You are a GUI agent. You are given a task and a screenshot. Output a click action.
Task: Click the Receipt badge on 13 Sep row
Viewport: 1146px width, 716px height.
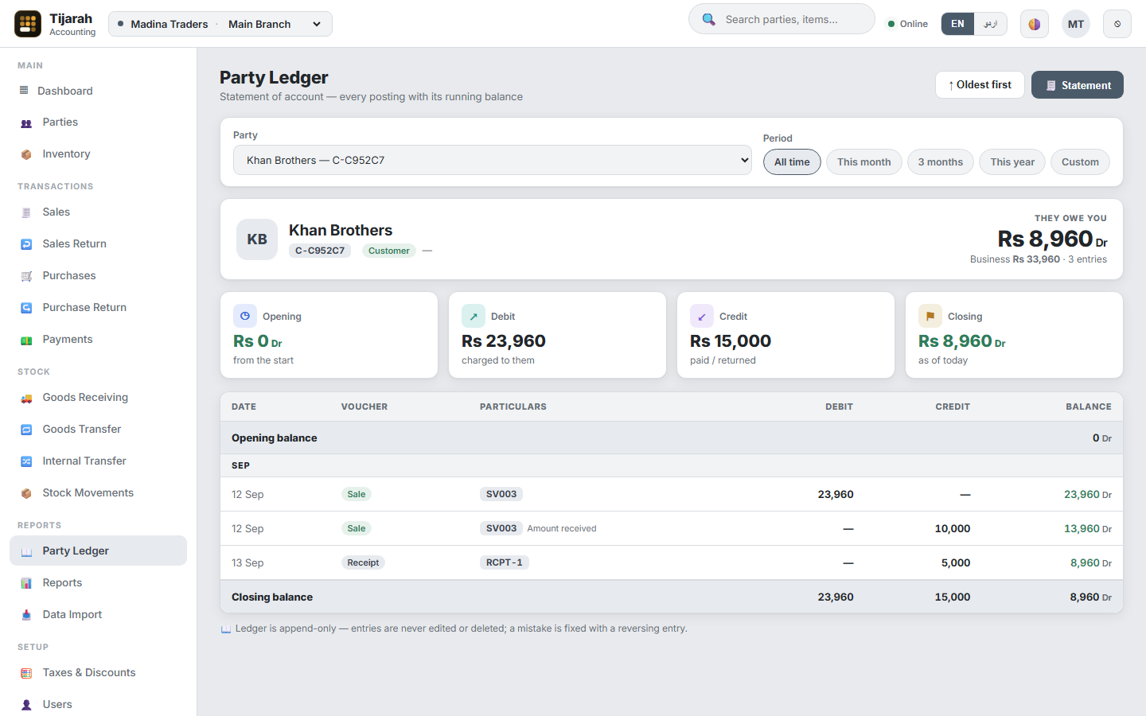[363, 562]
